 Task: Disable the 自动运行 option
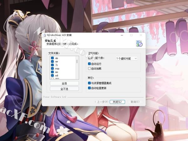(x=89, y=64)
